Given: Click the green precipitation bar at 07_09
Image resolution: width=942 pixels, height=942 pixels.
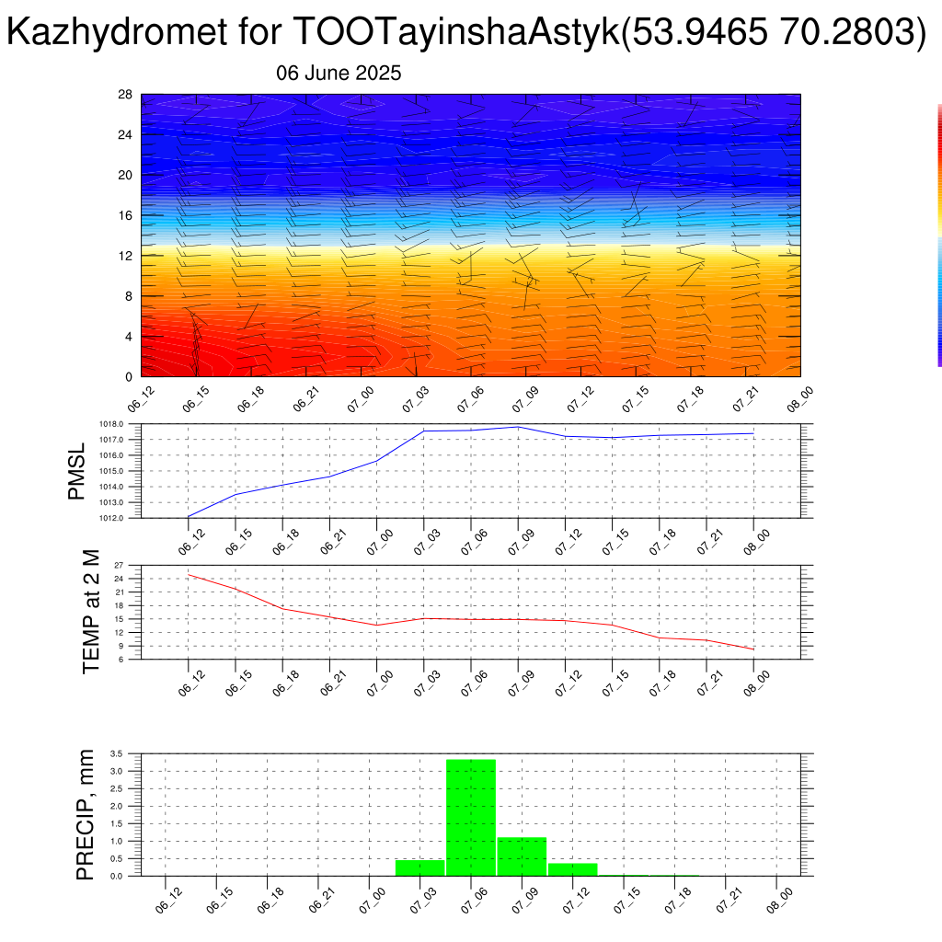Looking at the screenshot, I should pyautogui.click(x=523, y=856).
